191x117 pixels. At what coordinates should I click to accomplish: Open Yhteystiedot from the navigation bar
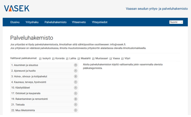point(100,22)
